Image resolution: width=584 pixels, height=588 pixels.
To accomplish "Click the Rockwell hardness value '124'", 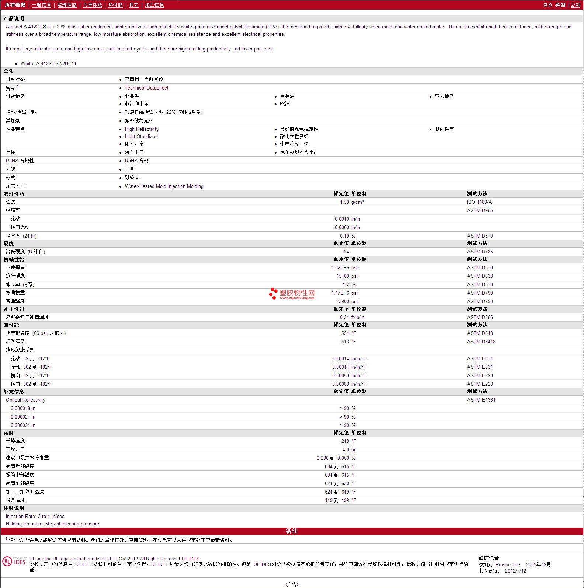I will [345, 252].
